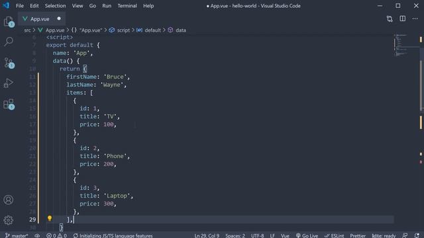Select the App.vue editor tab
424x238 pixels.
(42, 19)
